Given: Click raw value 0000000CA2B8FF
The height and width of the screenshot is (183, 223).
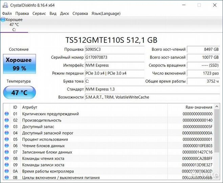Looking at the screenshot, I should point(197,159).
